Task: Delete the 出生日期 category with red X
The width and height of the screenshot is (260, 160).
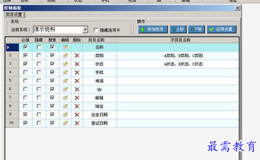Action: point(77,115)
